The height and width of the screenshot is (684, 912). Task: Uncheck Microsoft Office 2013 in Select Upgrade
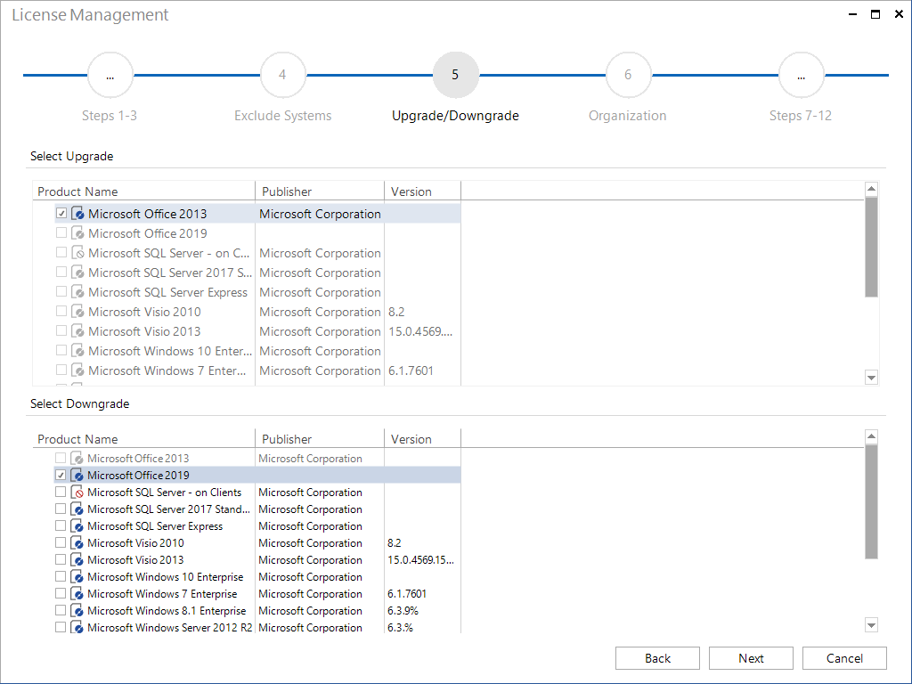[x=61, y=214]
